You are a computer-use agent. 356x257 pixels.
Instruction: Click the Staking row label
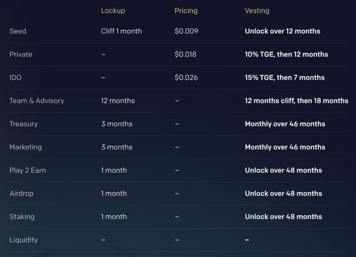[22, 217]
